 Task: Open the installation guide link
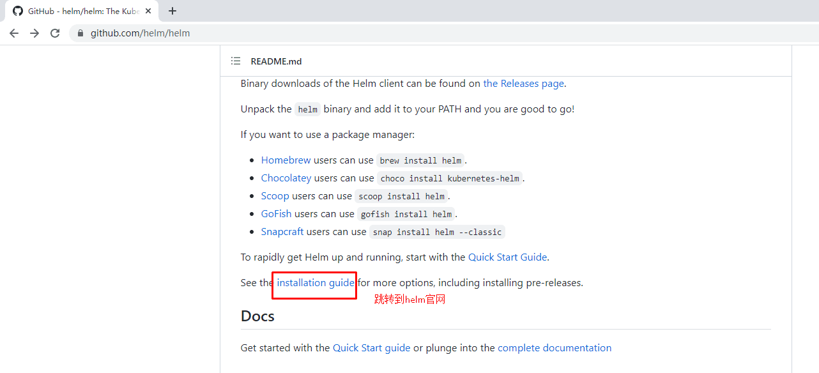(x=316, y=282)
